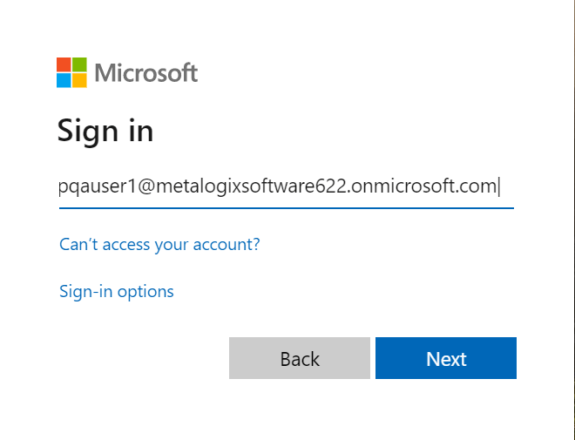Click the blue square of Microsoft logo
The image size is (575, 440).
pos(64,80)
